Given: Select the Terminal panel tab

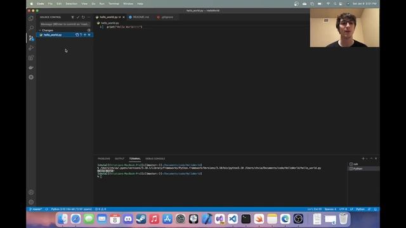Looking at the screenshot, I should pyautogui.click(x=134, y=158).
